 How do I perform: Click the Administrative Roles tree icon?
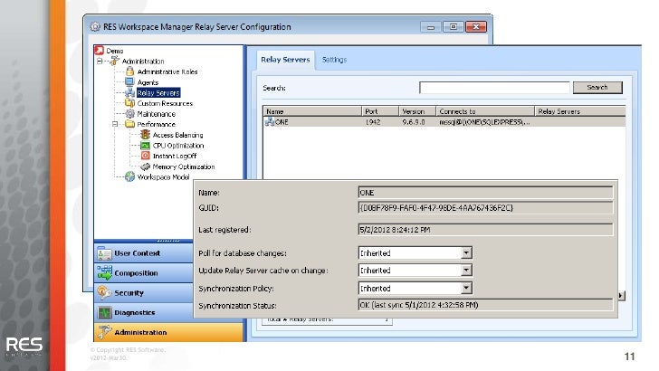[x=130, y=71]
